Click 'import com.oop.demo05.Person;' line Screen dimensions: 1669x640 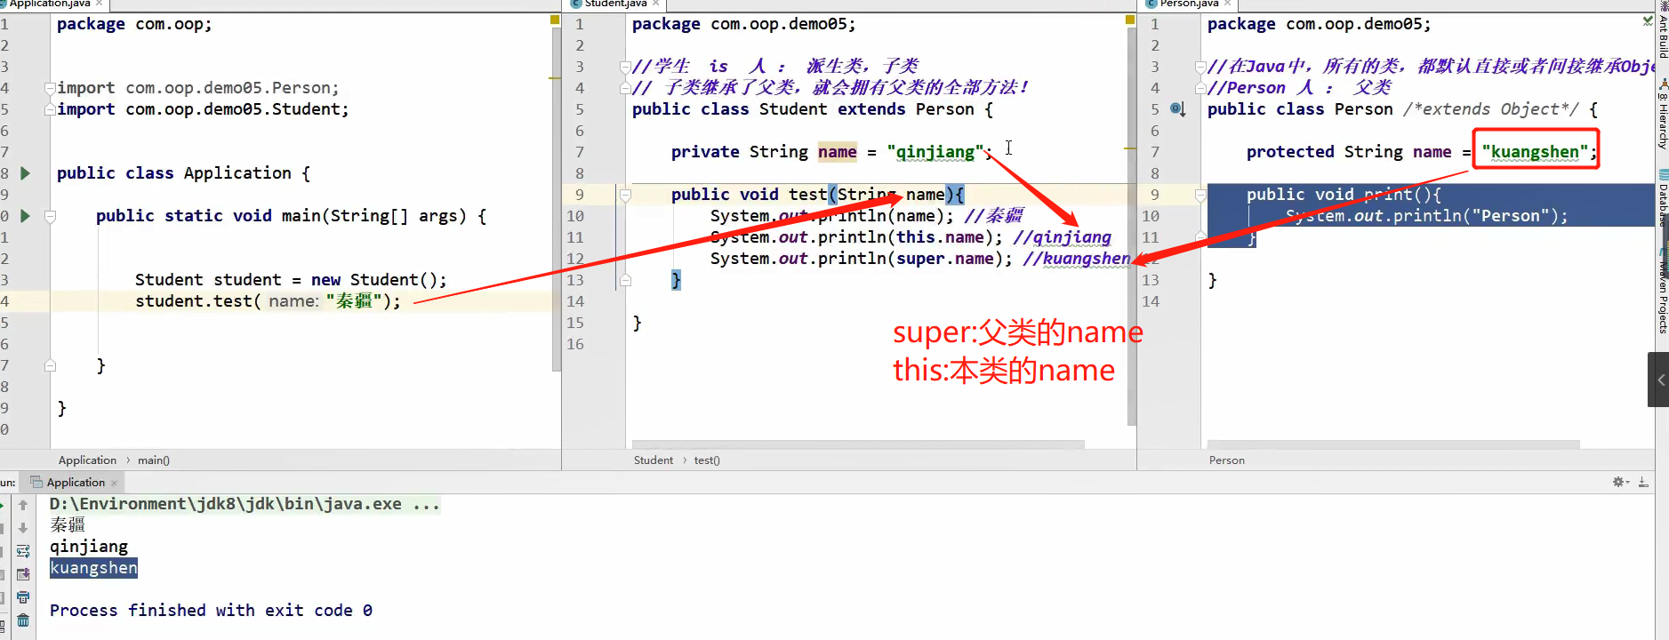coord(198,88)
